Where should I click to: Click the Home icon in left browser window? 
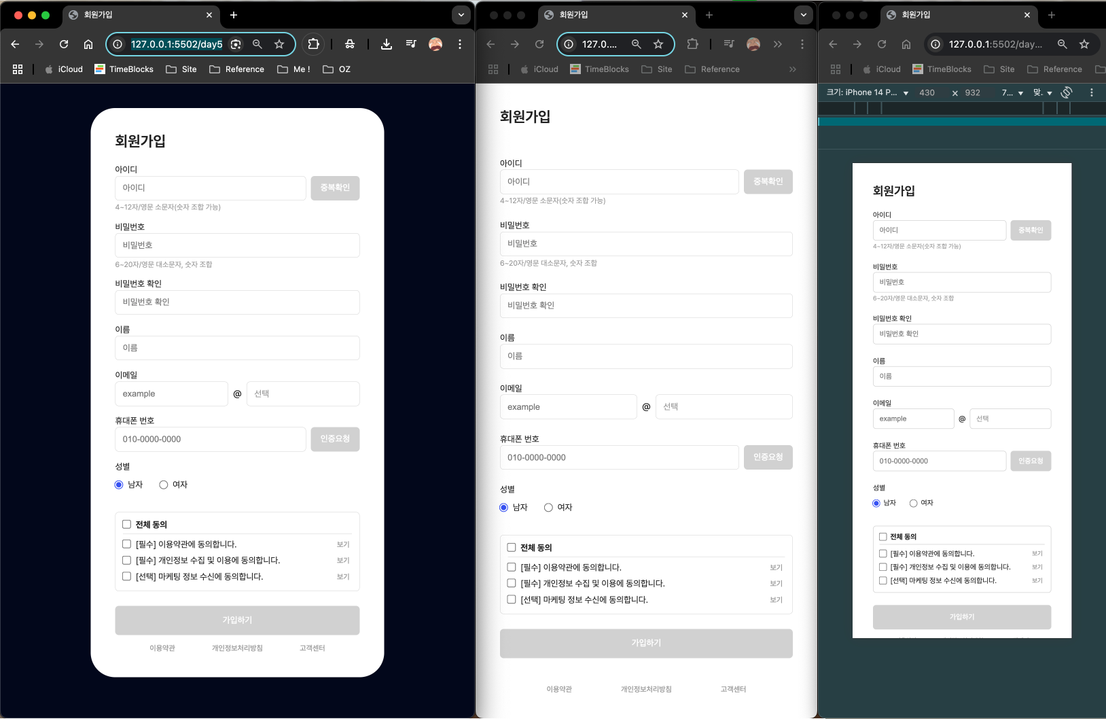(x=88, y=44)
